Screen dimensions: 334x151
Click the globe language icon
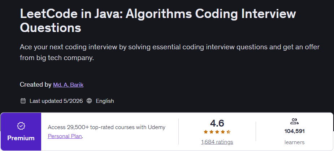(89, 101)
